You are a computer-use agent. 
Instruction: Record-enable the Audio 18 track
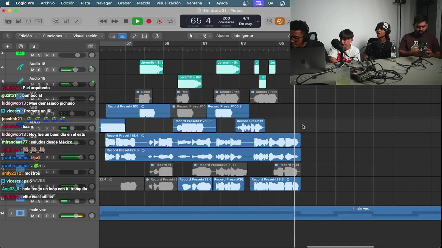[x=47, y=70]
